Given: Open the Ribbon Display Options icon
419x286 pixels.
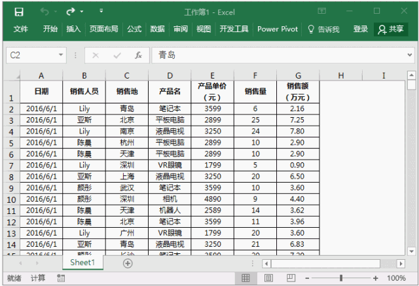Looking at the screenshot, I should (321, 10).
